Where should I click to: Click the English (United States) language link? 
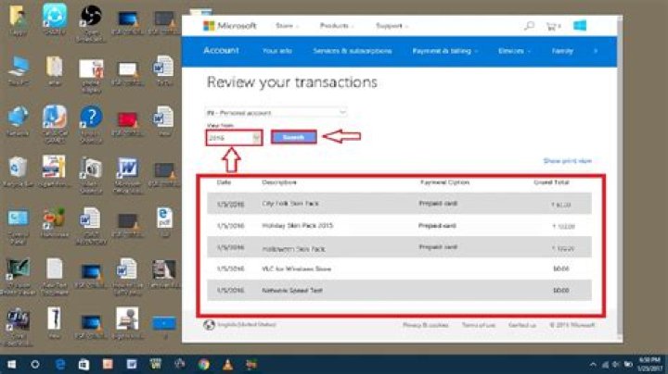click(x=247, y=325)
